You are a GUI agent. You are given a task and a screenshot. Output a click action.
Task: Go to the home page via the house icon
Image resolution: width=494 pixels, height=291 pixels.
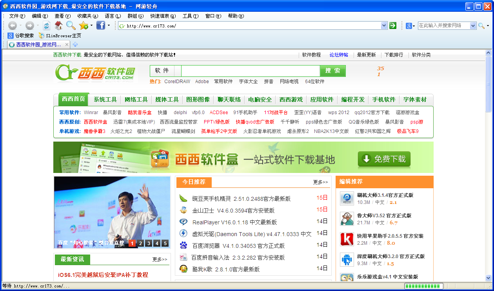point(59,25)
